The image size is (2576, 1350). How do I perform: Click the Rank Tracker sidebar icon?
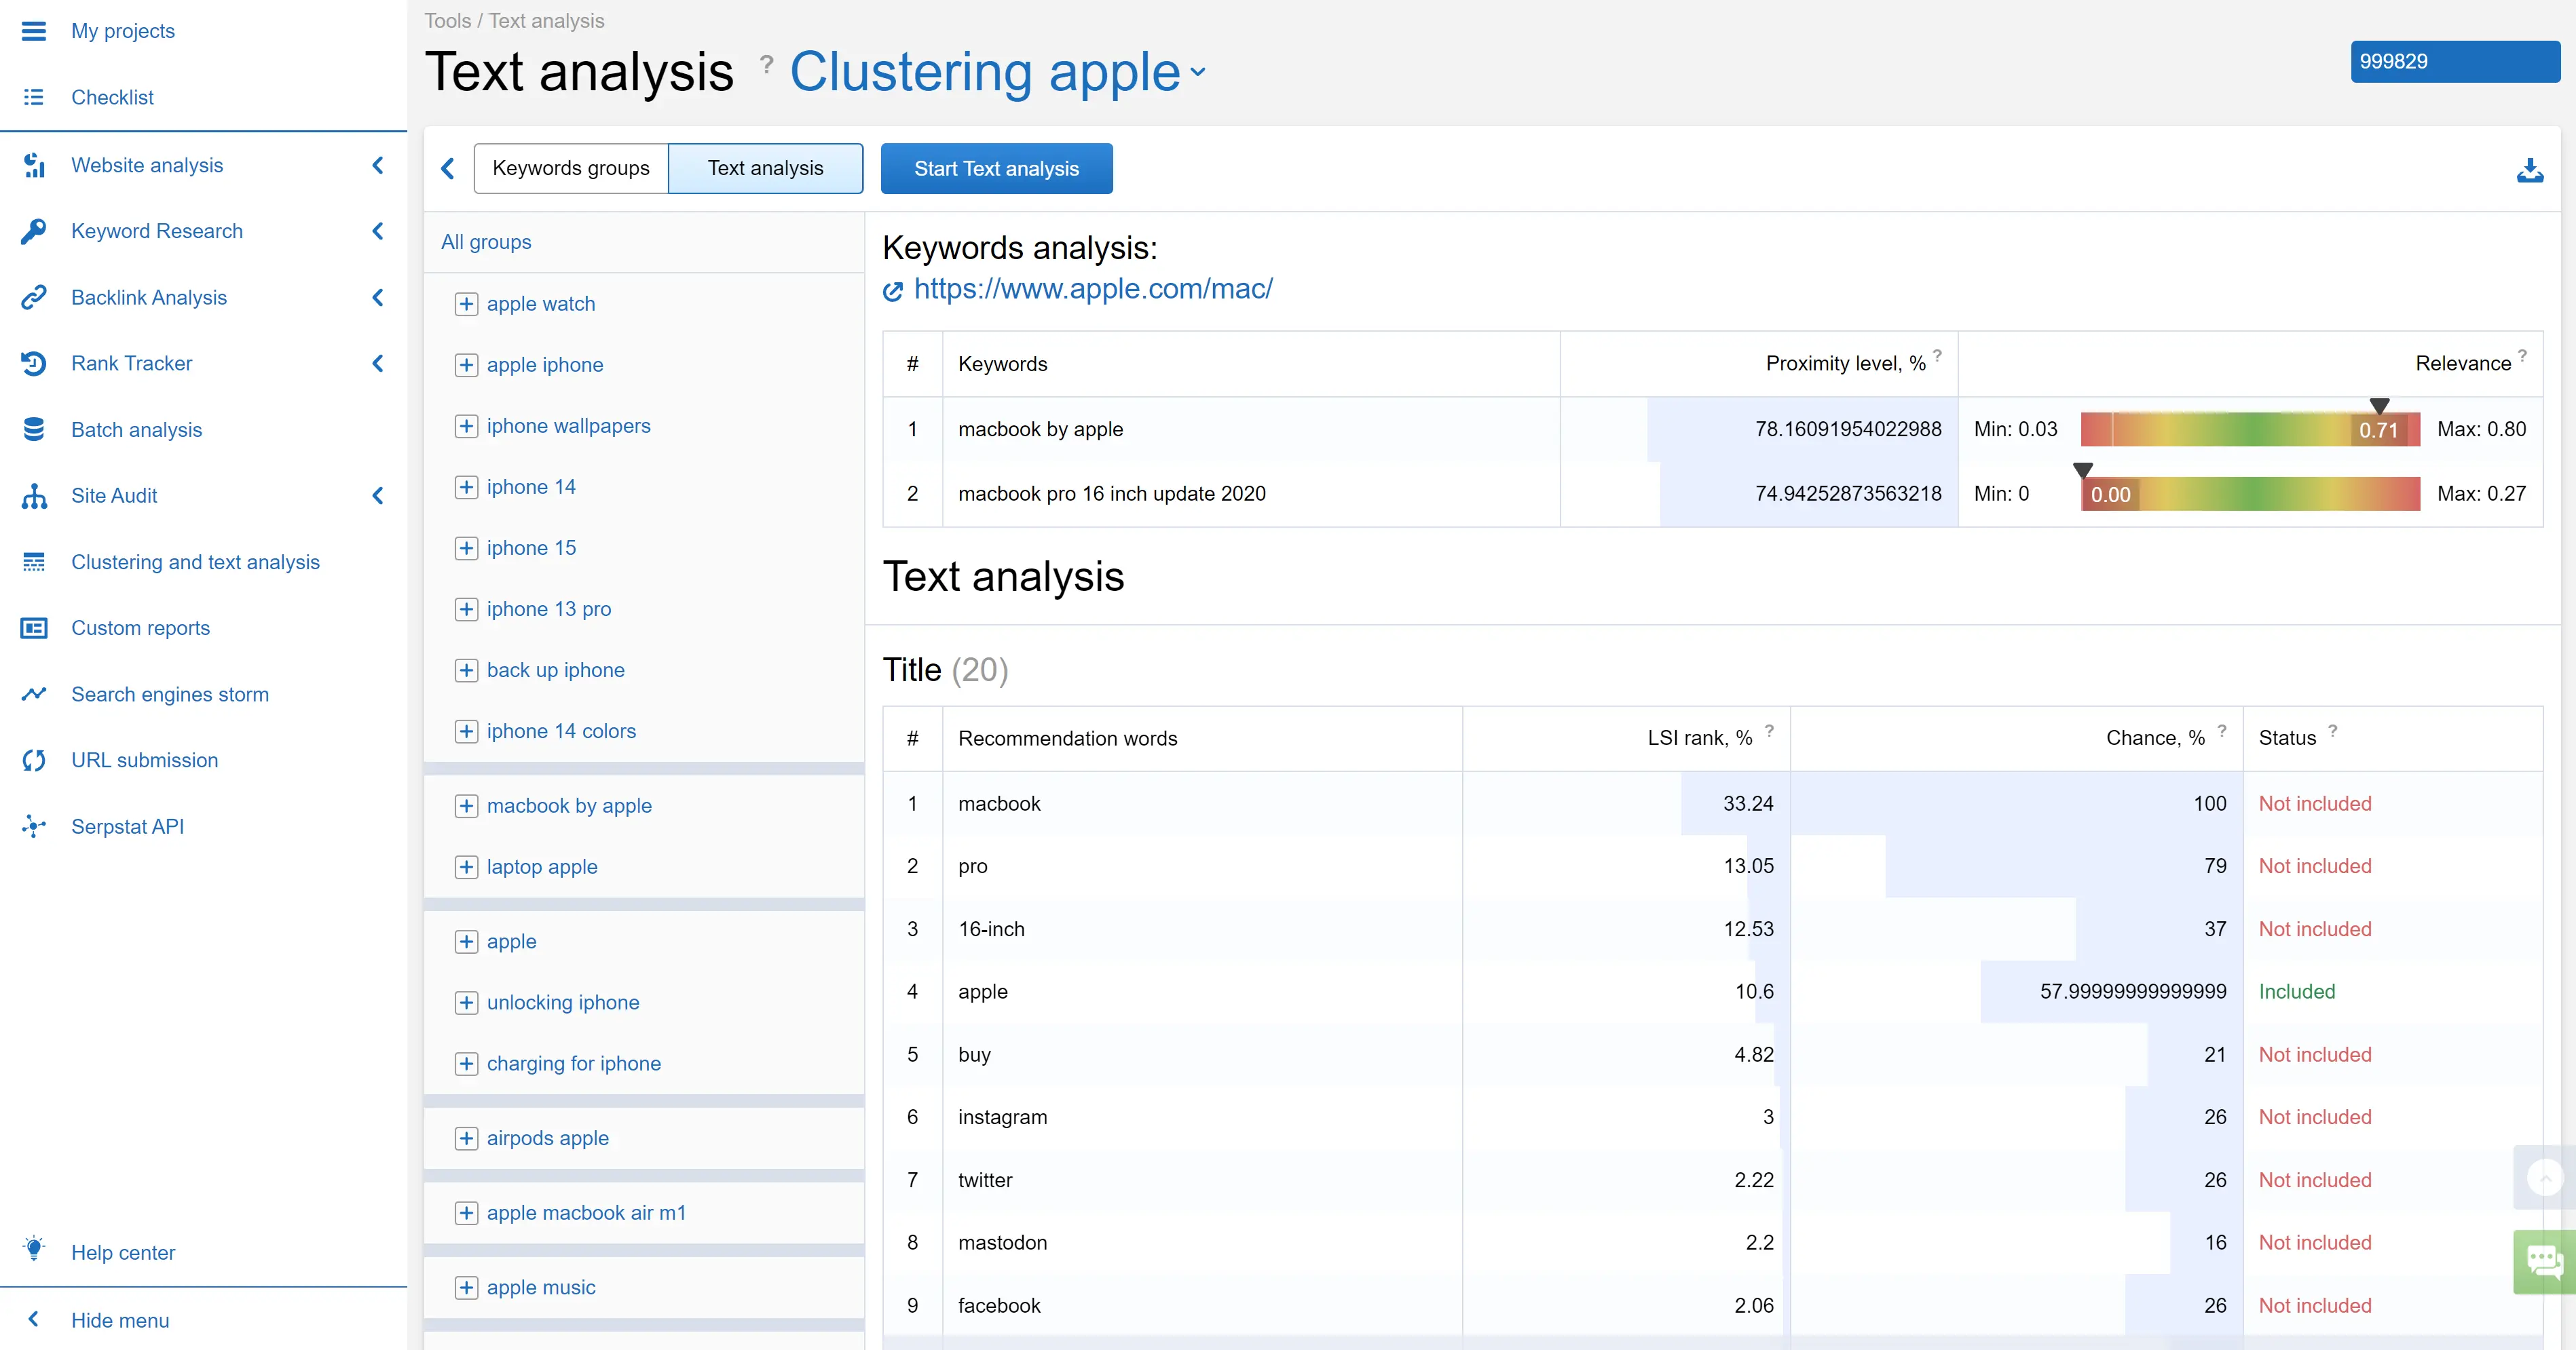point(33,364)
